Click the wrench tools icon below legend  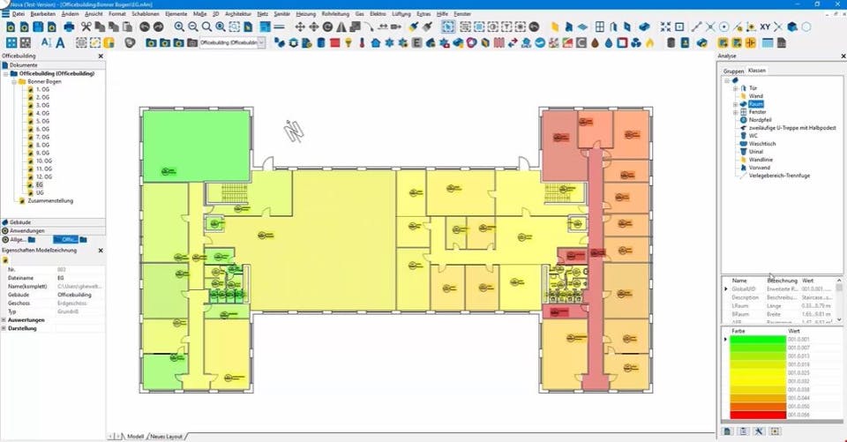tap(759, 431)
